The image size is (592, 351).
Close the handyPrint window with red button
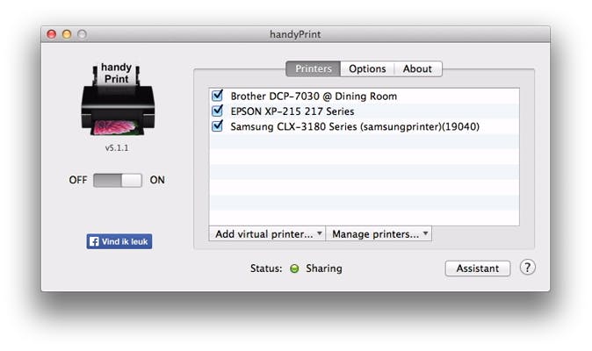(x=51, y=34)
